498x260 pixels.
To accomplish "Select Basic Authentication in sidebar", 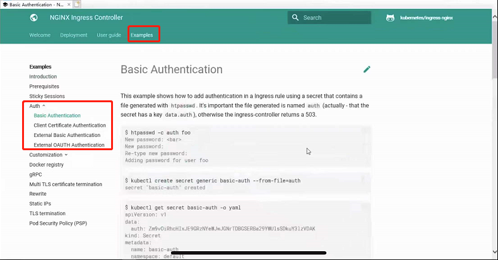I will [57, 115].
